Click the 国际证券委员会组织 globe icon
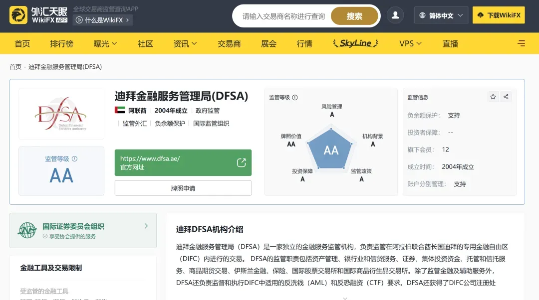 (27, 230)
